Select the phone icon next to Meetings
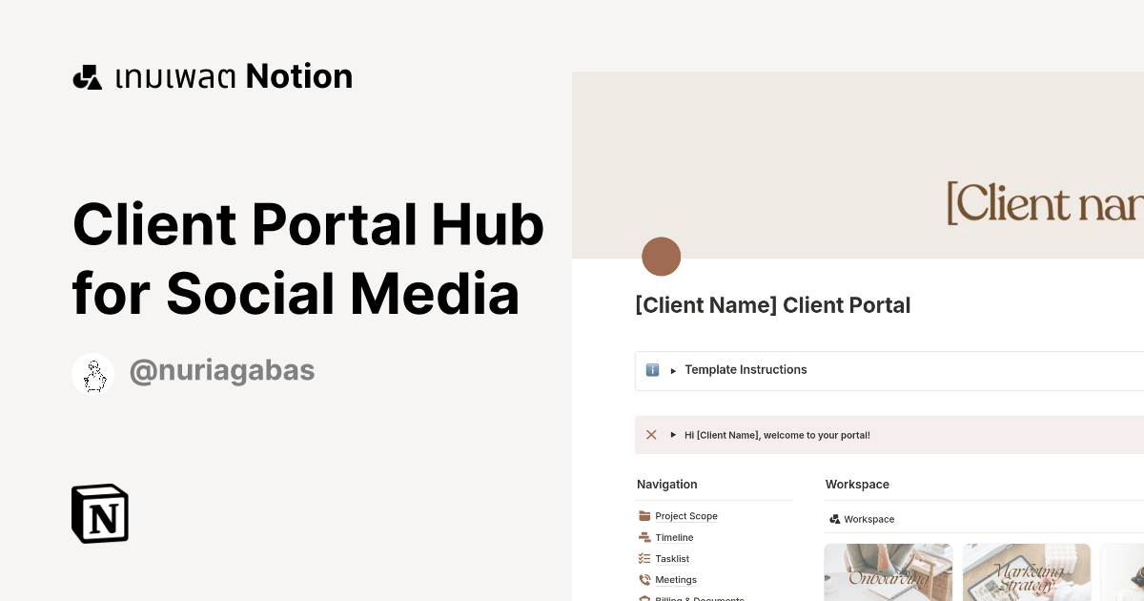The height and width of the screenshot is (601, 1144). 643,579
